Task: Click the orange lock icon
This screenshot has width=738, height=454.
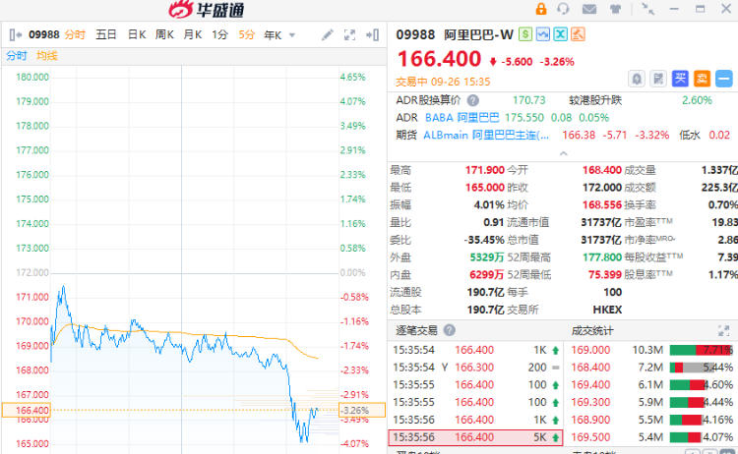Action: coord(541,9)
